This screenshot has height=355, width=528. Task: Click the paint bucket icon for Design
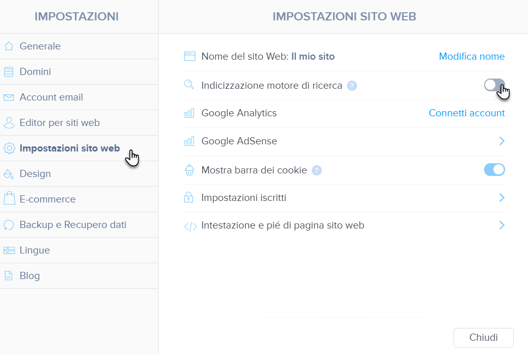(x=9, y=174)
